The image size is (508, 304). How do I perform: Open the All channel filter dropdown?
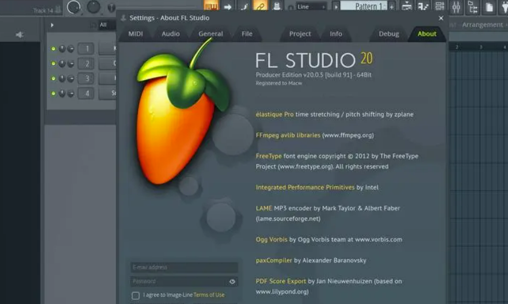click(x=107, y=25)
